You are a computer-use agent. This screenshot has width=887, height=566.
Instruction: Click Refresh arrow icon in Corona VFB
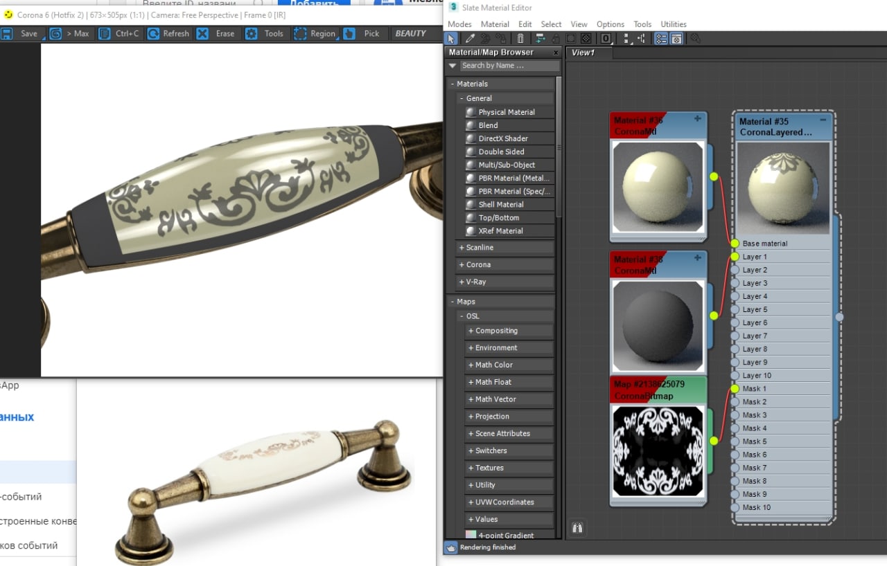pos(153,33)
